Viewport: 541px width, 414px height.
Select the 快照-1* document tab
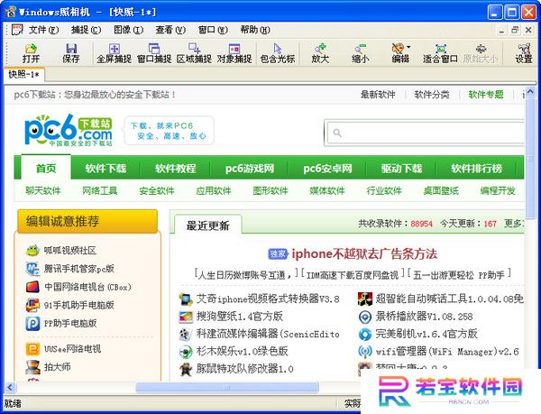(23, 75)
